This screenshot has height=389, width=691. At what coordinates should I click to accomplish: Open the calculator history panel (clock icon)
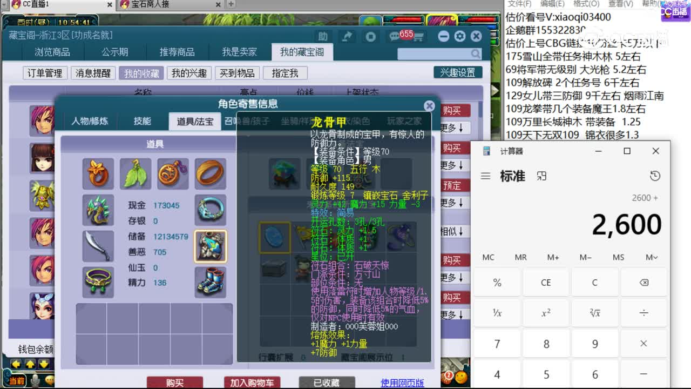(x=655, y=176)
